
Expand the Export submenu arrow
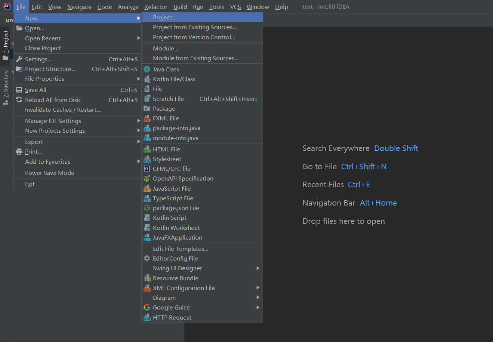(139, 142)
